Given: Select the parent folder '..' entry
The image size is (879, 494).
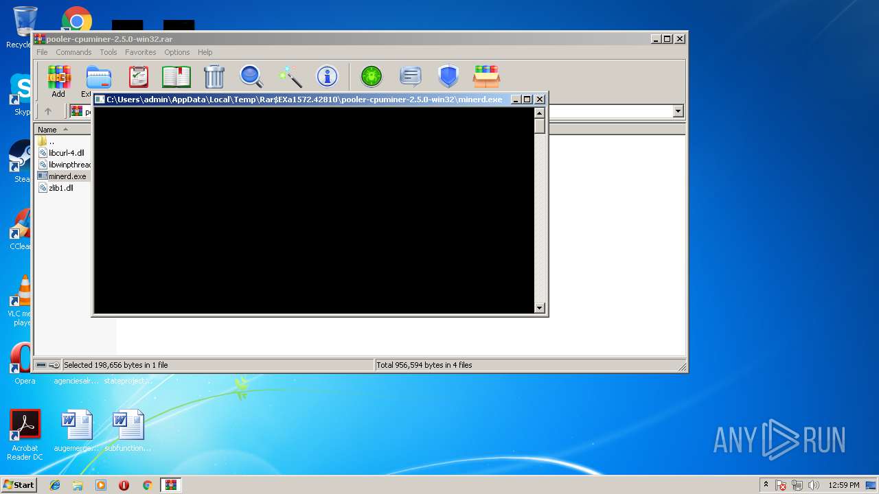Looking at the screenshot, I should tap(52, 141).
